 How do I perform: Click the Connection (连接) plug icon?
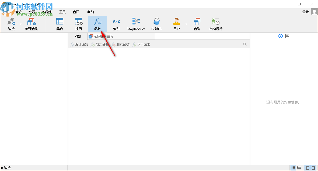point(11,22)
